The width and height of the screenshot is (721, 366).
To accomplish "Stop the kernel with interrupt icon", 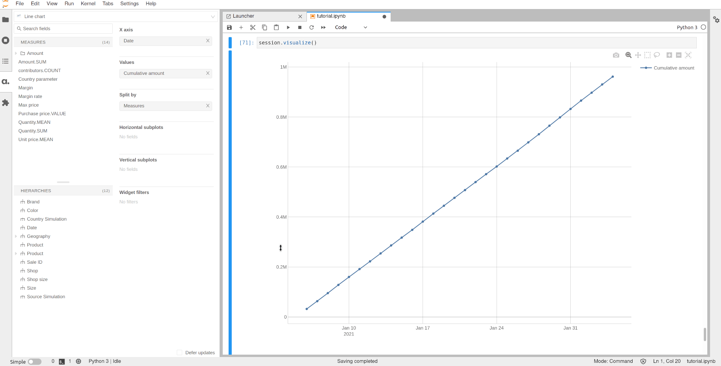I will [x=300, y=27].
